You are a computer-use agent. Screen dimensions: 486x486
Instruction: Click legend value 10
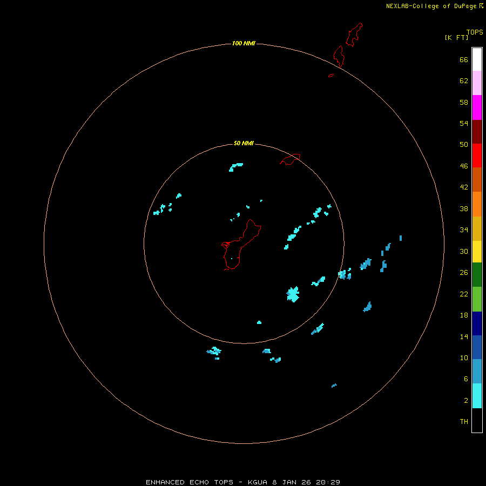click(464, 357)
